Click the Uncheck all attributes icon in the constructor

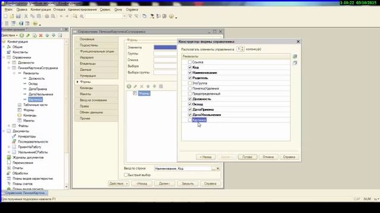tap(294, 63)
